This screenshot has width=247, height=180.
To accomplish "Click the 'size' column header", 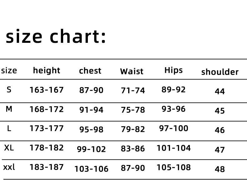I will click(x=8, y=71).
